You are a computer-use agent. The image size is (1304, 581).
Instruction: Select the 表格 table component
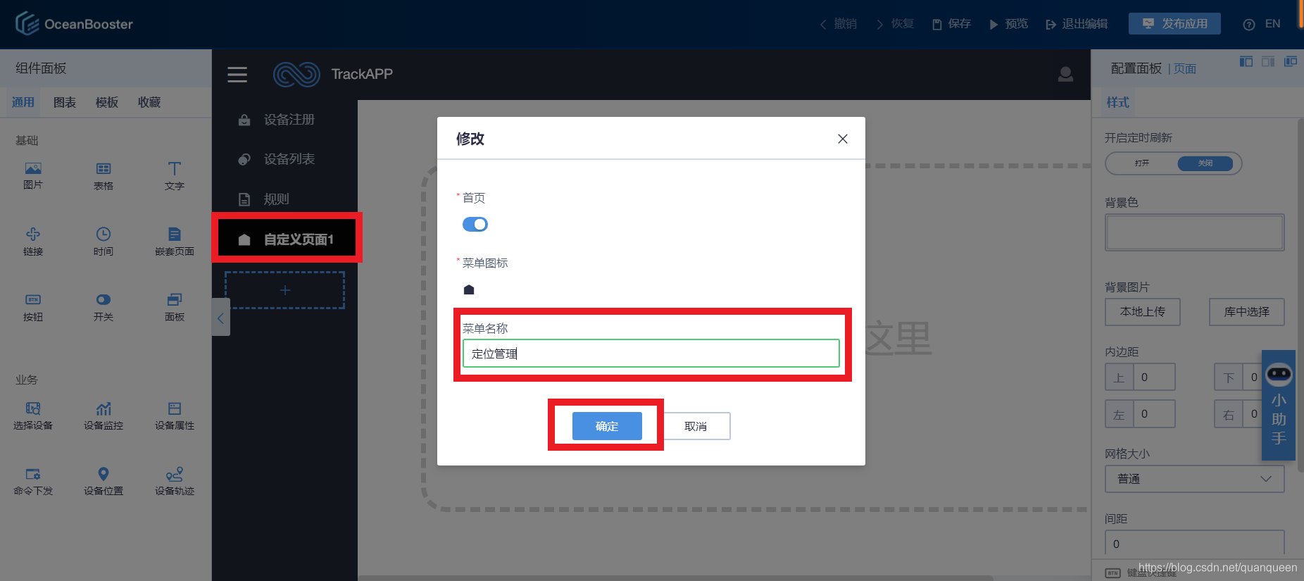104,175
